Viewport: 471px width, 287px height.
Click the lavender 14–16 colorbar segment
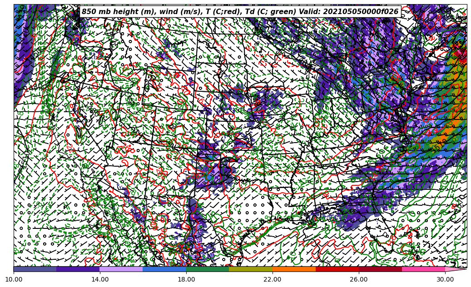point(121,269)
